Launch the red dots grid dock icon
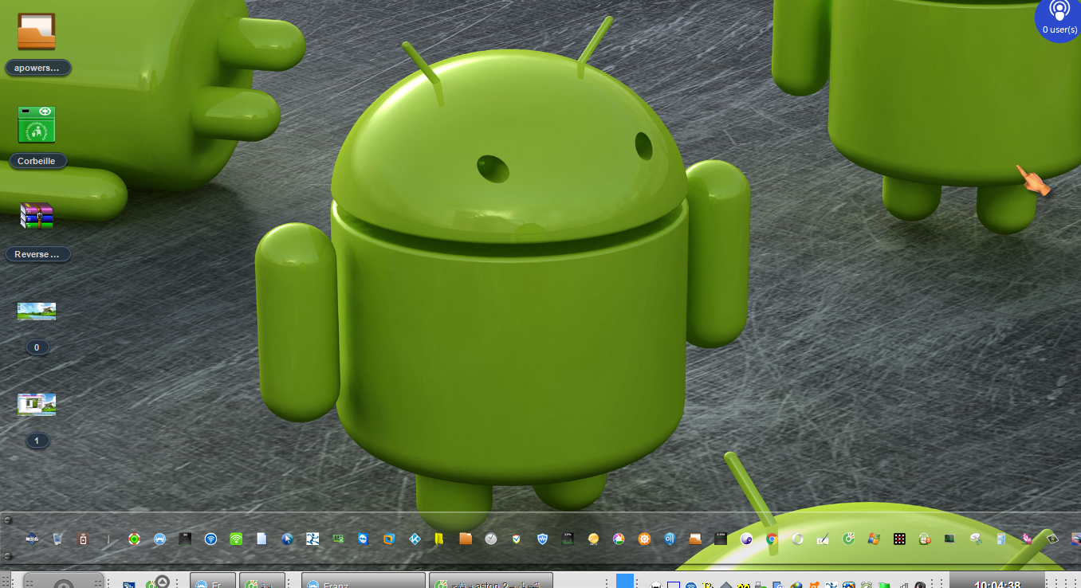1081x588 pixels. (x=899, y=539)
